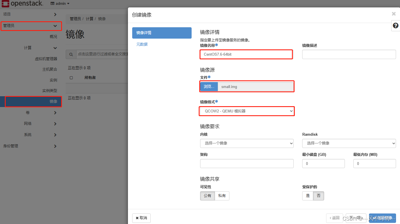This screenshot has height=224, width=400.
Task: Click the 返回 back button
Action: [335, 218]
